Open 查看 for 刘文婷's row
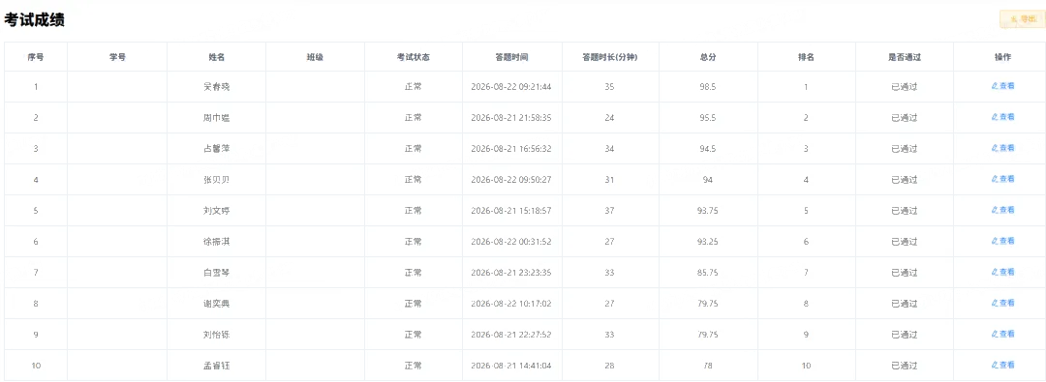This screenshot has width=1046, height=382. [x=1002, y=210]
